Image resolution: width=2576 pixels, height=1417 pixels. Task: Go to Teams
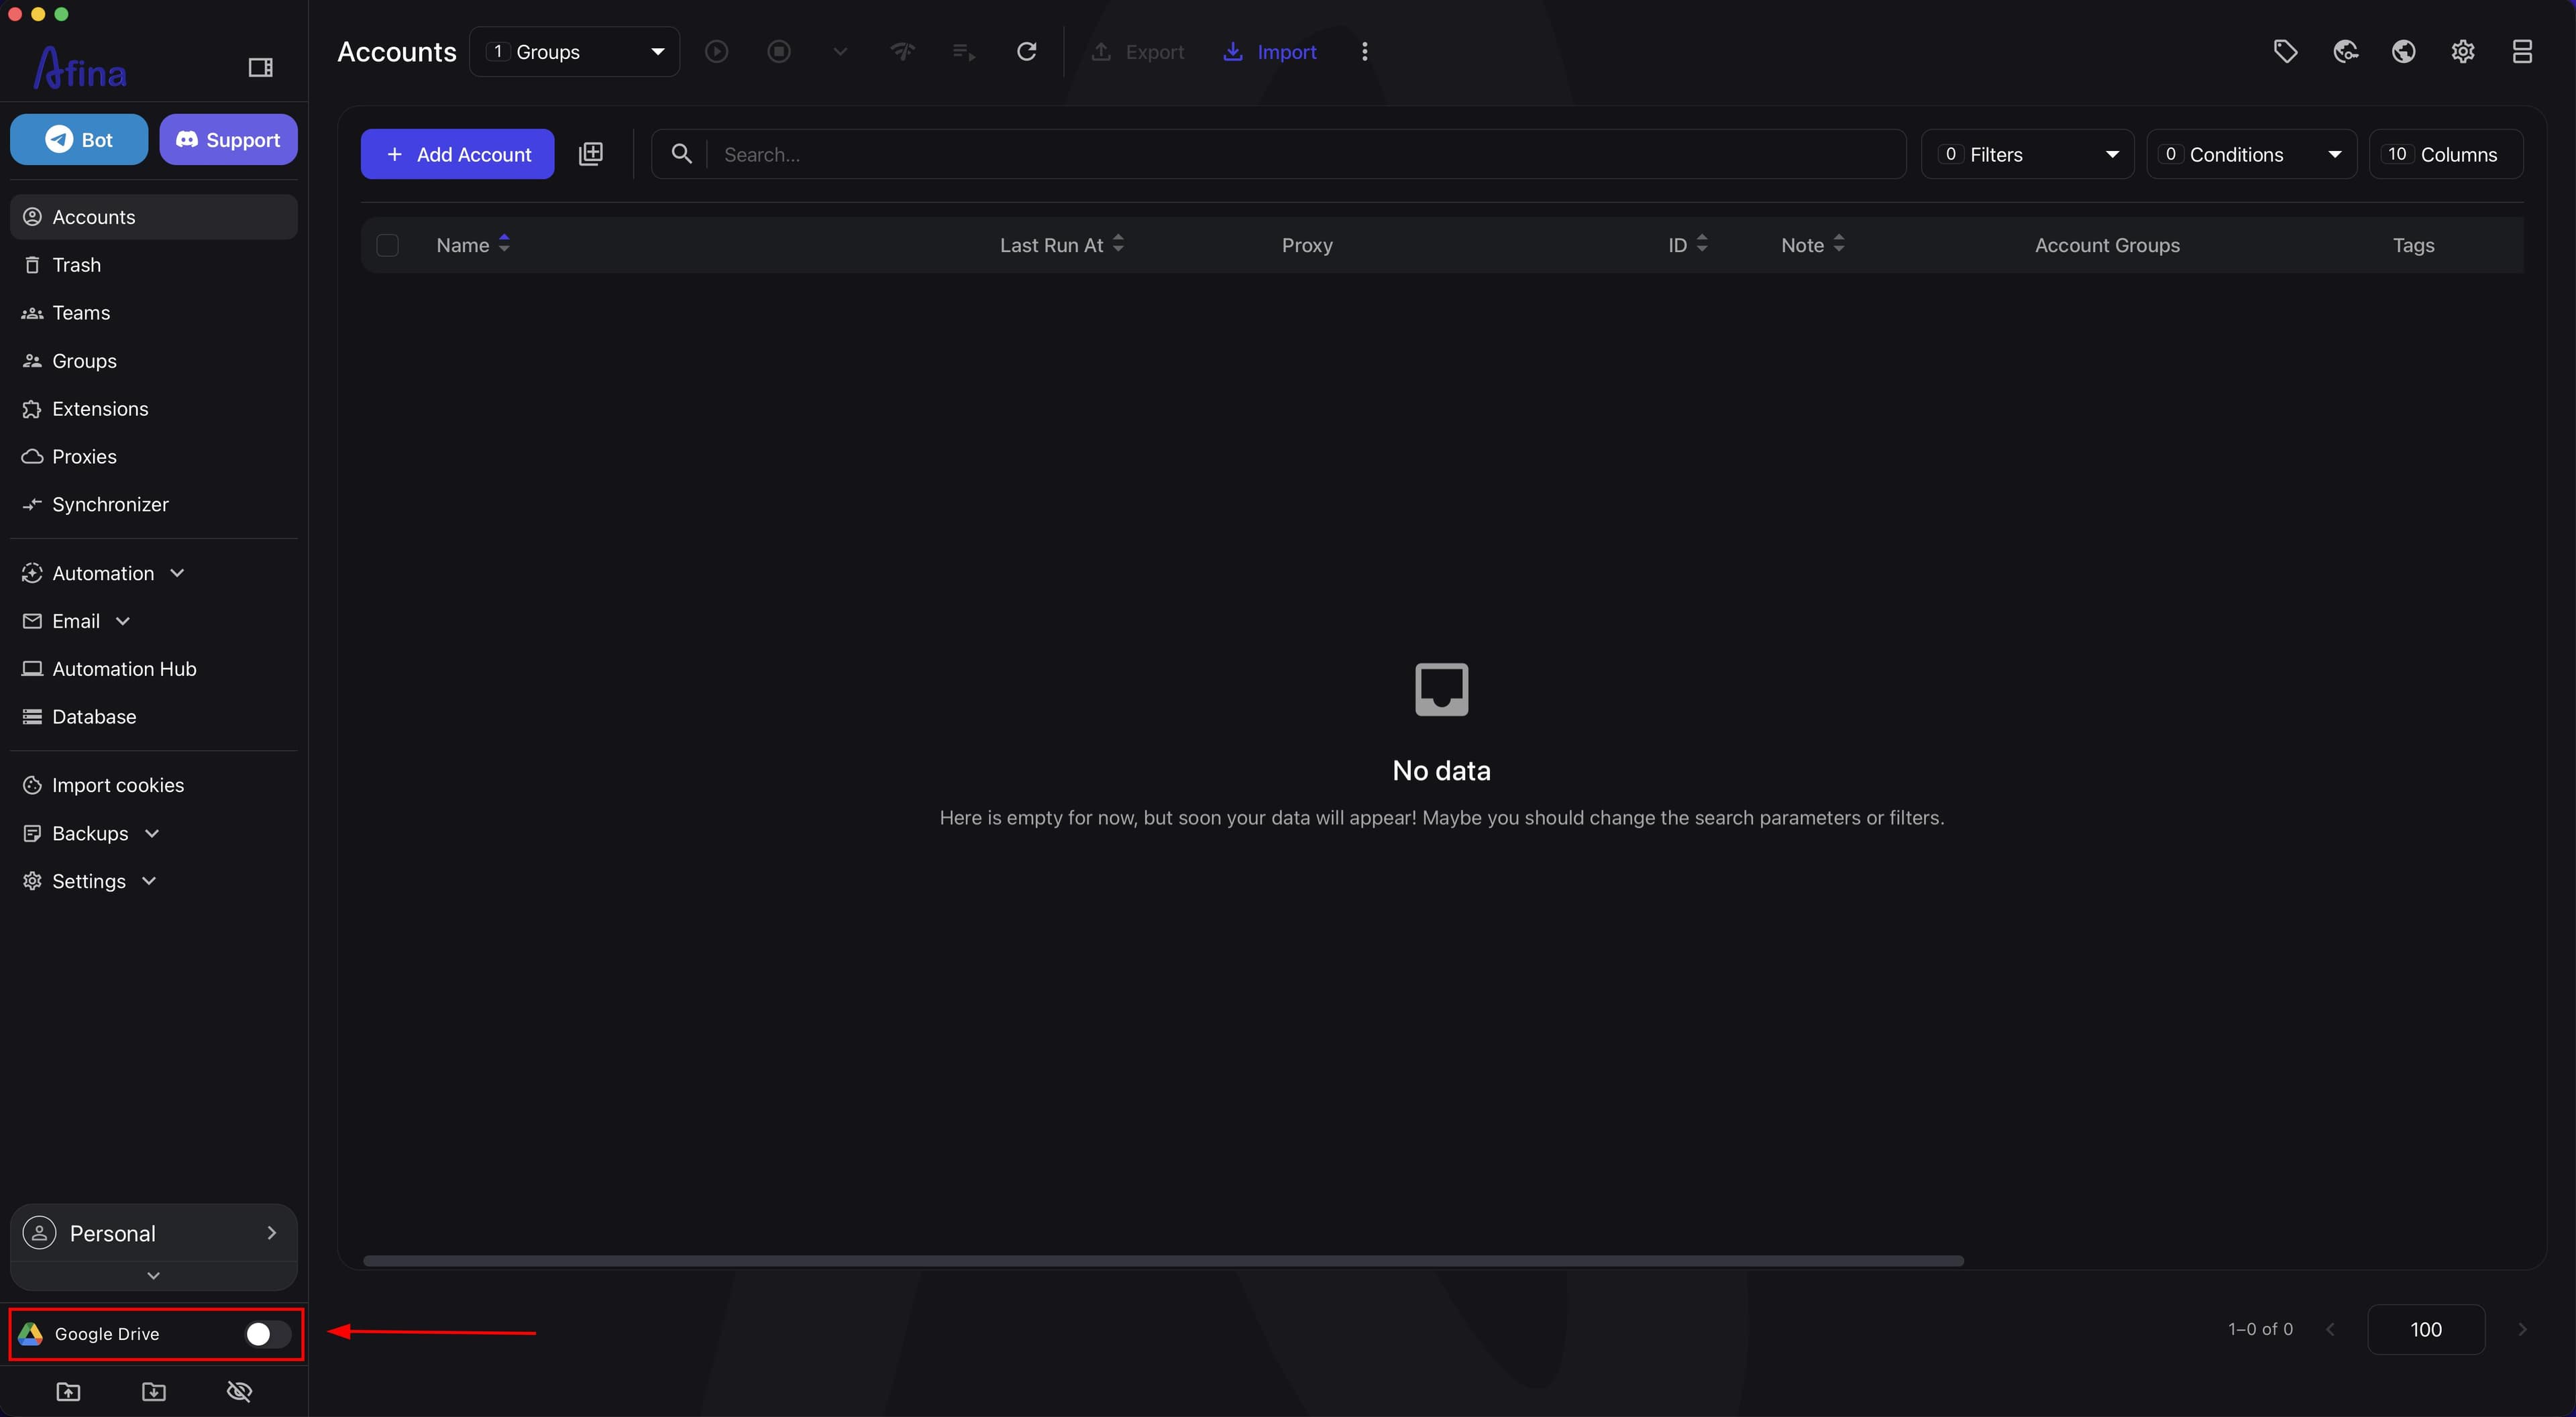coord(153,313)
